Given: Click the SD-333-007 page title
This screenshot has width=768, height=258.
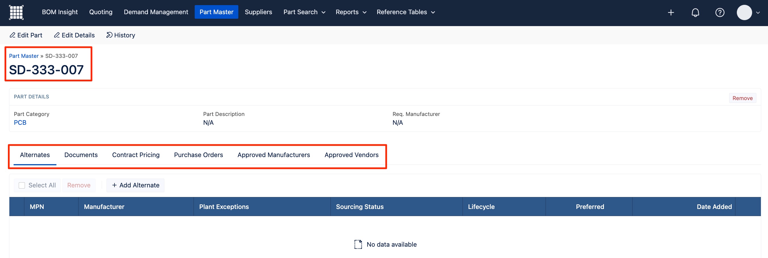Looking at the screenshot, I should (46, 70).
